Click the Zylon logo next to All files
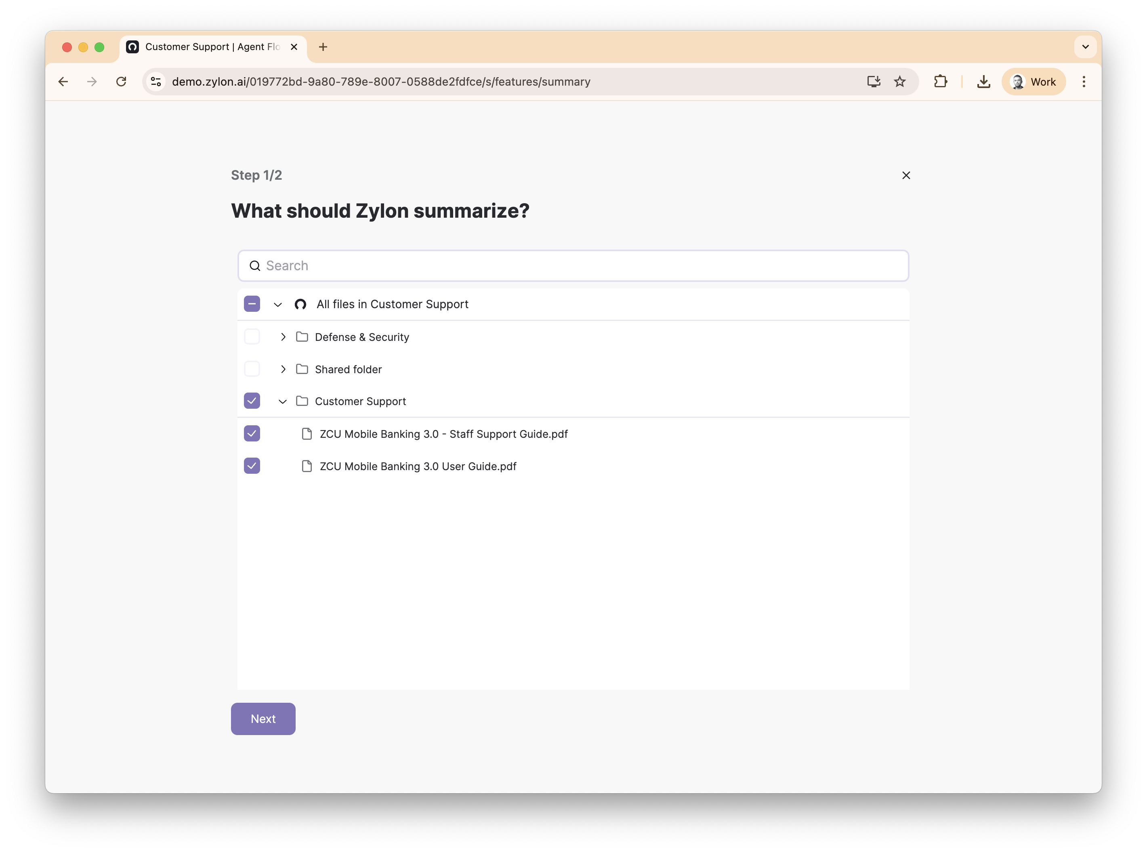 click(x=300, y=305)
